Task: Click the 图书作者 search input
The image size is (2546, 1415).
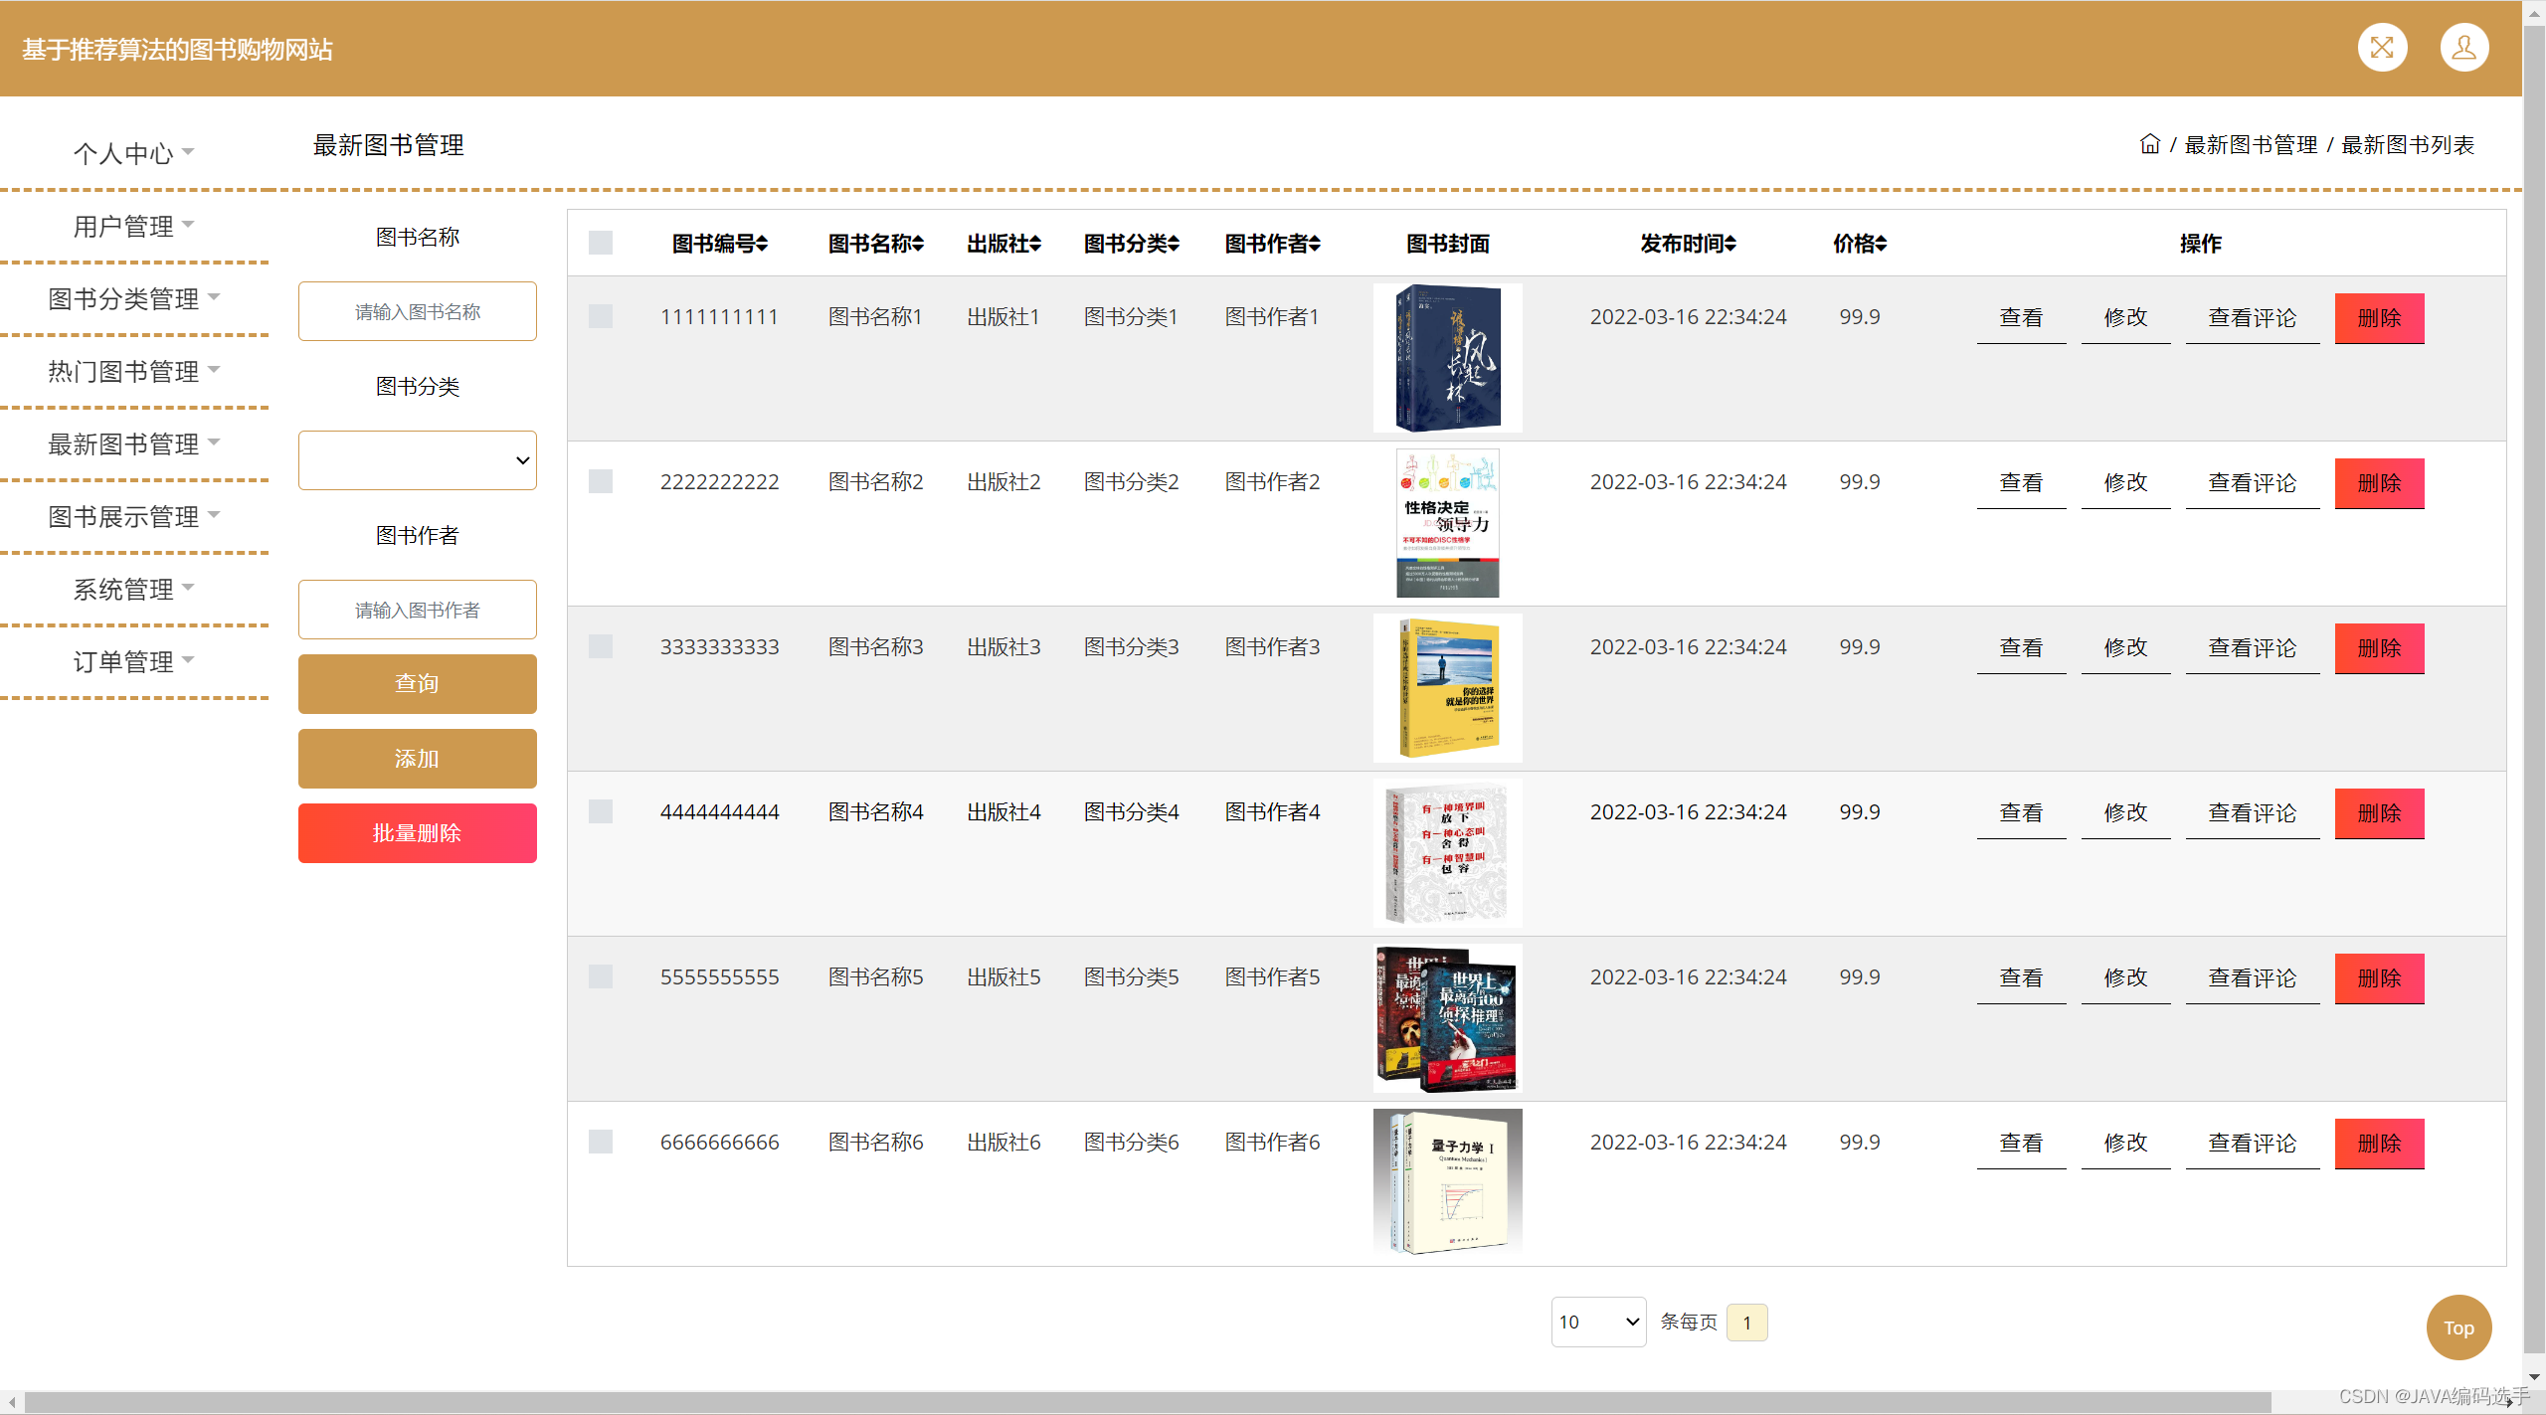Action: [x=418, y=610]
